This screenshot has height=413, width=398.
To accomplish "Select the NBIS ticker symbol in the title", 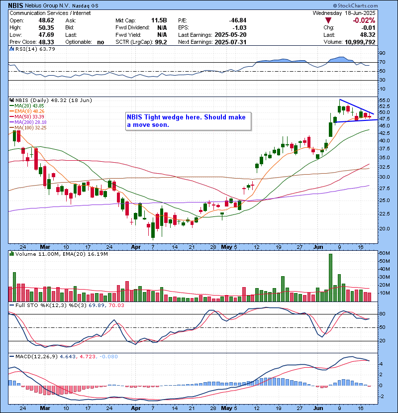I will (x=15, y=5).
